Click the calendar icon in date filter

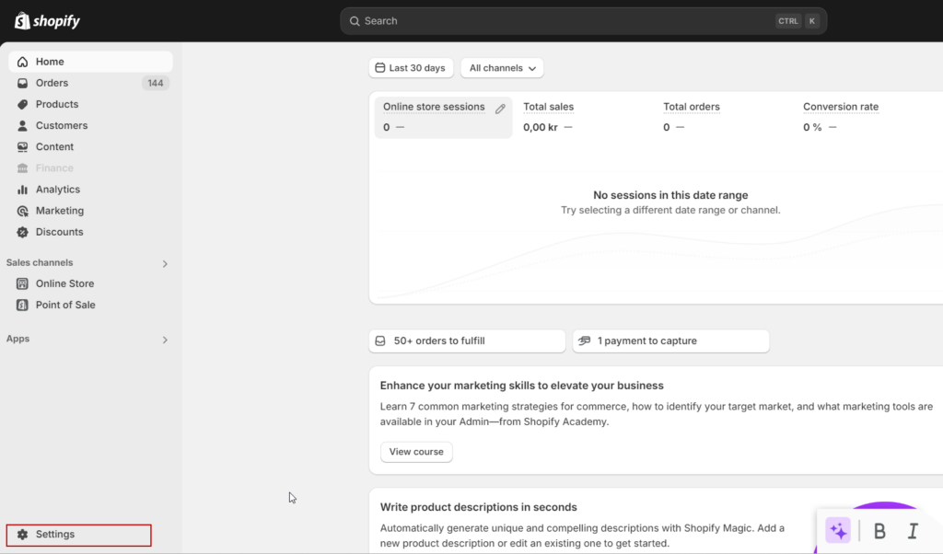tap(380, 68)
